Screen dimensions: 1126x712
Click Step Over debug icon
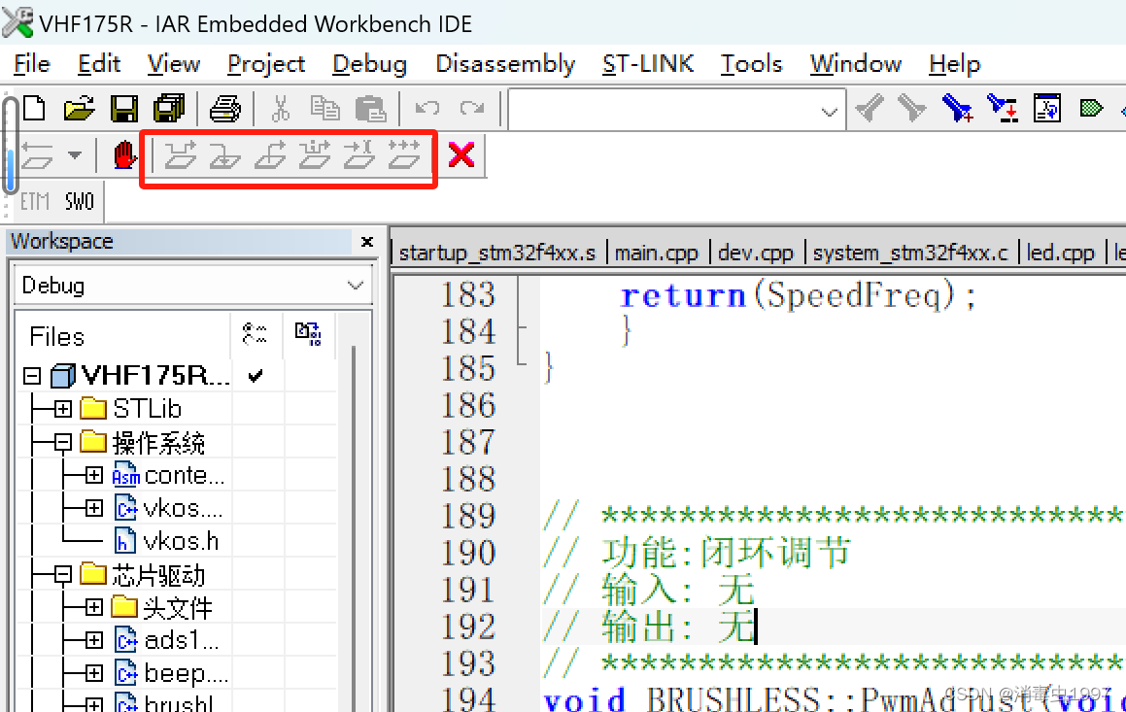(x=181, y=154)
